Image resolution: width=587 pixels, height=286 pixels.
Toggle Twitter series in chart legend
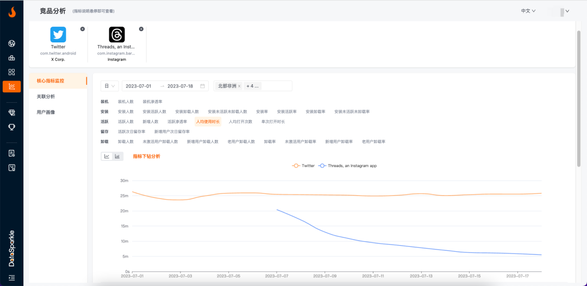(x=303, y=165)
